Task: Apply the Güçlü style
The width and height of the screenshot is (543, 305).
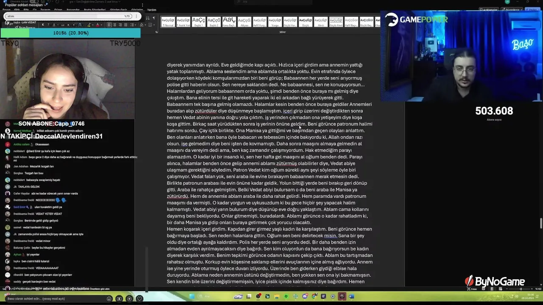Action: click(305, 22)
